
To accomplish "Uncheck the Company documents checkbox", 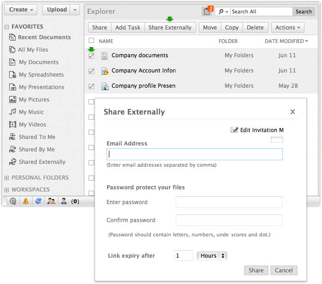I will pyautogui.click(x=91, y=55).
